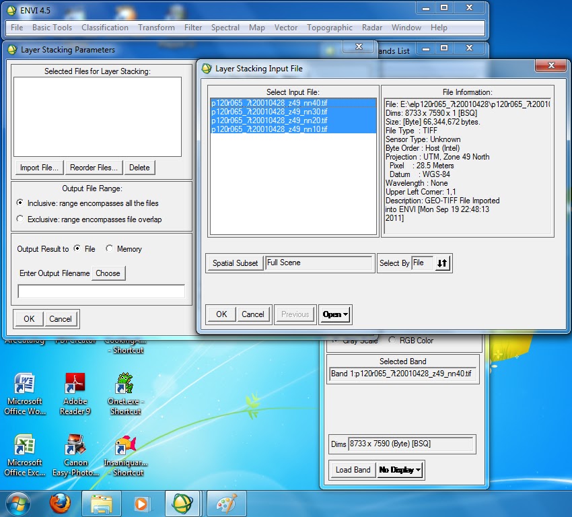Open the Spectral menu
This screenshot has width=572, height=517.
point(225,28)
